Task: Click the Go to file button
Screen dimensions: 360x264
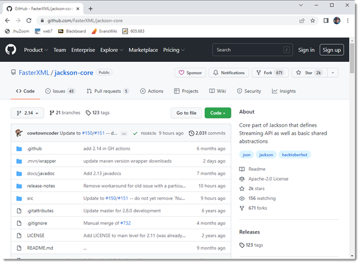Action: [x=187, y=113]
